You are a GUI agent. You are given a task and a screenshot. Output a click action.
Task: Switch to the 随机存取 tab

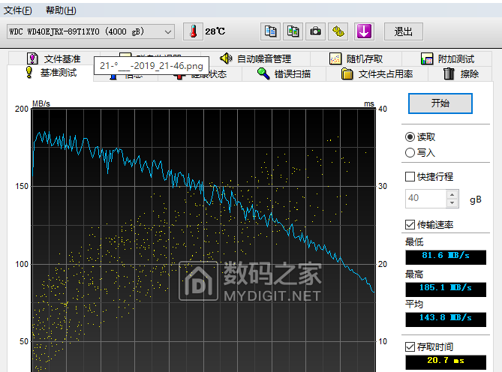(x=356, y=58)
